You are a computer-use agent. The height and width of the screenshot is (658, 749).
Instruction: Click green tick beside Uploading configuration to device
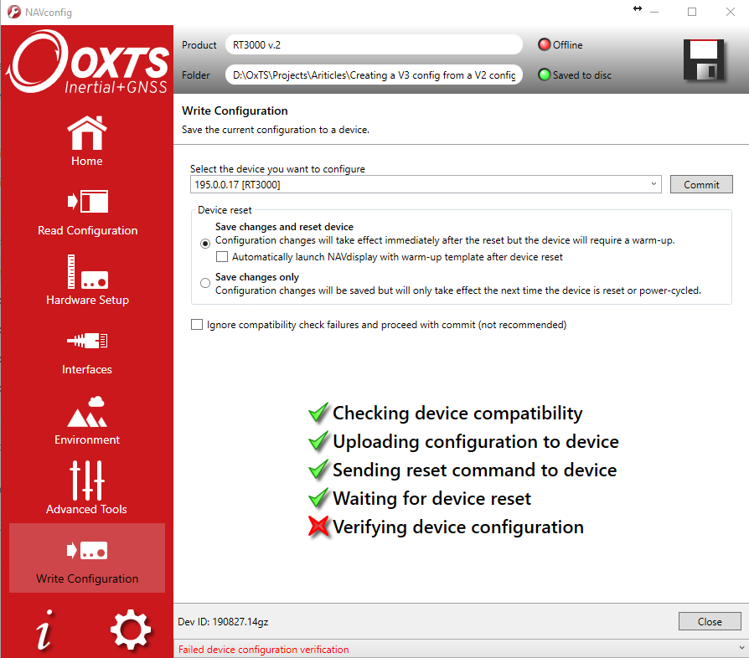pos(318,441)
